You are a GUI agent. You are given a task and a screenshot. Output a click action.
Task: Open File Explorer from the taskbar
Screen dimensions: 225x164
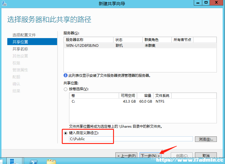(51, 162)
